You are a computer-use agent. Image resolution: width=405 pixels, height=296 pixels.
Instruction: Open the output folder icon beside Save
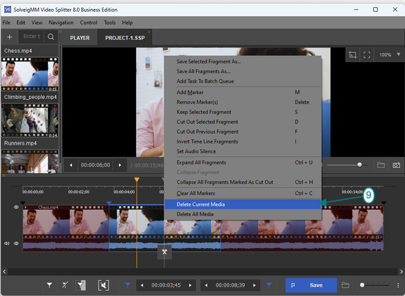[x=346, y=285]
